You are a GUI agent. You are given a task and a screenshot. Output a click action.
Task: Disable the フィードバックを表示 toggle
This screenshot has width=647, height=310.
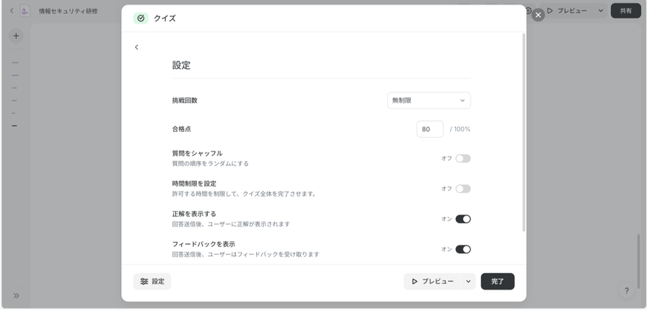click(x=463, y=249)
